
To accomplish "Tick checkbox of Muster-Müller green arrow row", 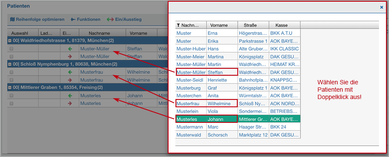I will 11,49.
